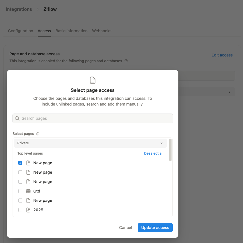Dismiss the dialog with Cancel

click(126, 228)
